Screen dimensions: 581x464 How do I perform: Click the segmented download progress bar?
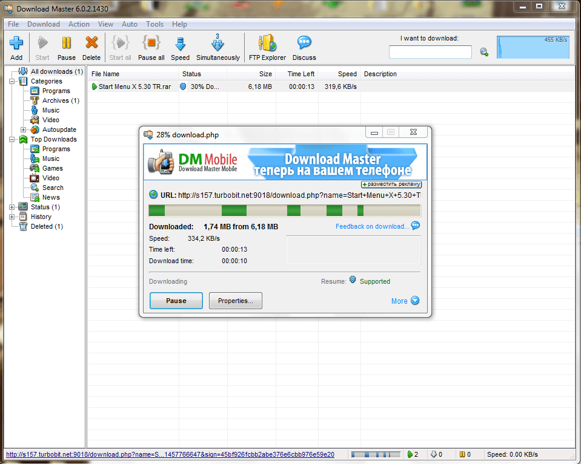285,211
